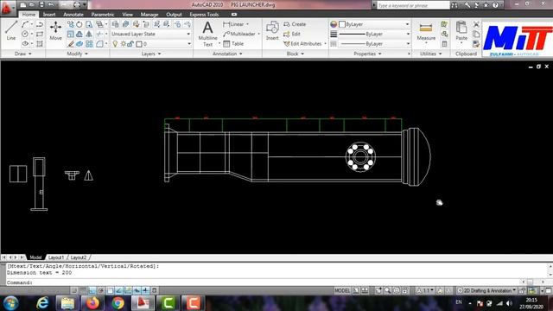Select the Line drawing tool

click(11, 30)
